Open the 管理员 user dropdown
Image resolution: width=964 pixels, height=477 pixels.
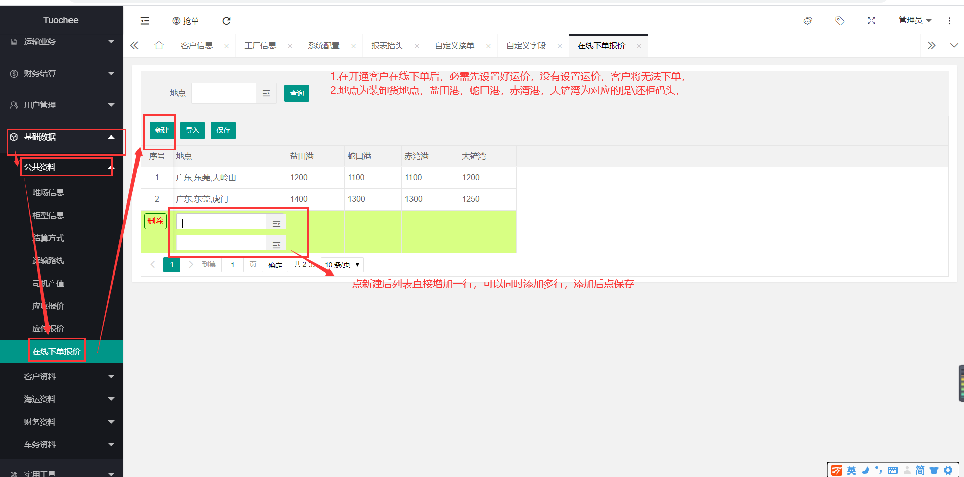point(915,20)
